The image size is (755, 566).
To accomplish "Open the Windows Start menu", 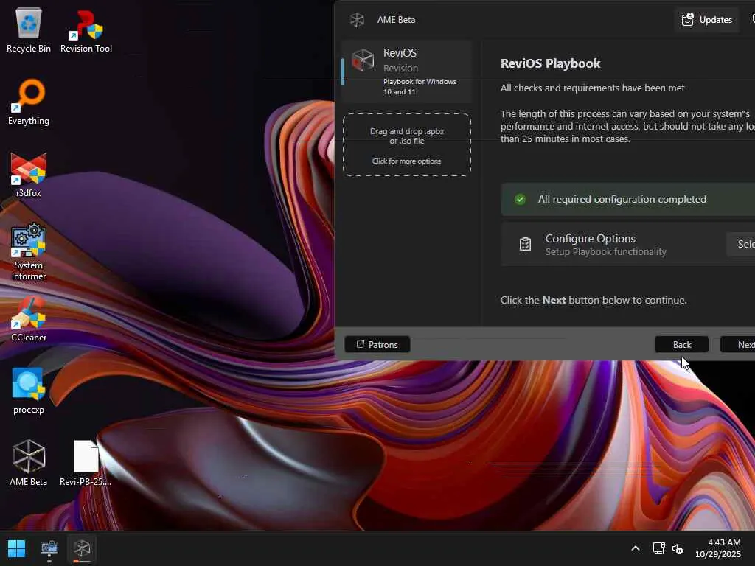I will point(16,548).
